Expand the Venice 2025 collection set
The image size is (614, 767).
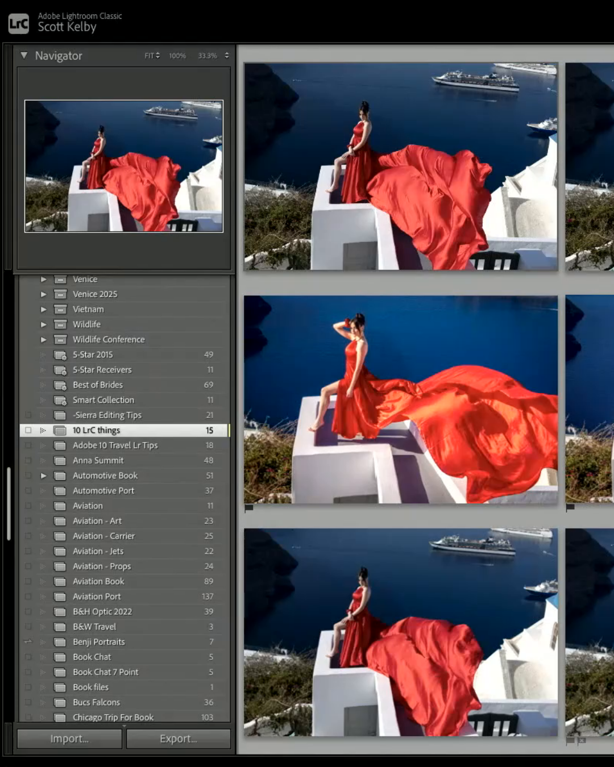[x=43, y=294]
